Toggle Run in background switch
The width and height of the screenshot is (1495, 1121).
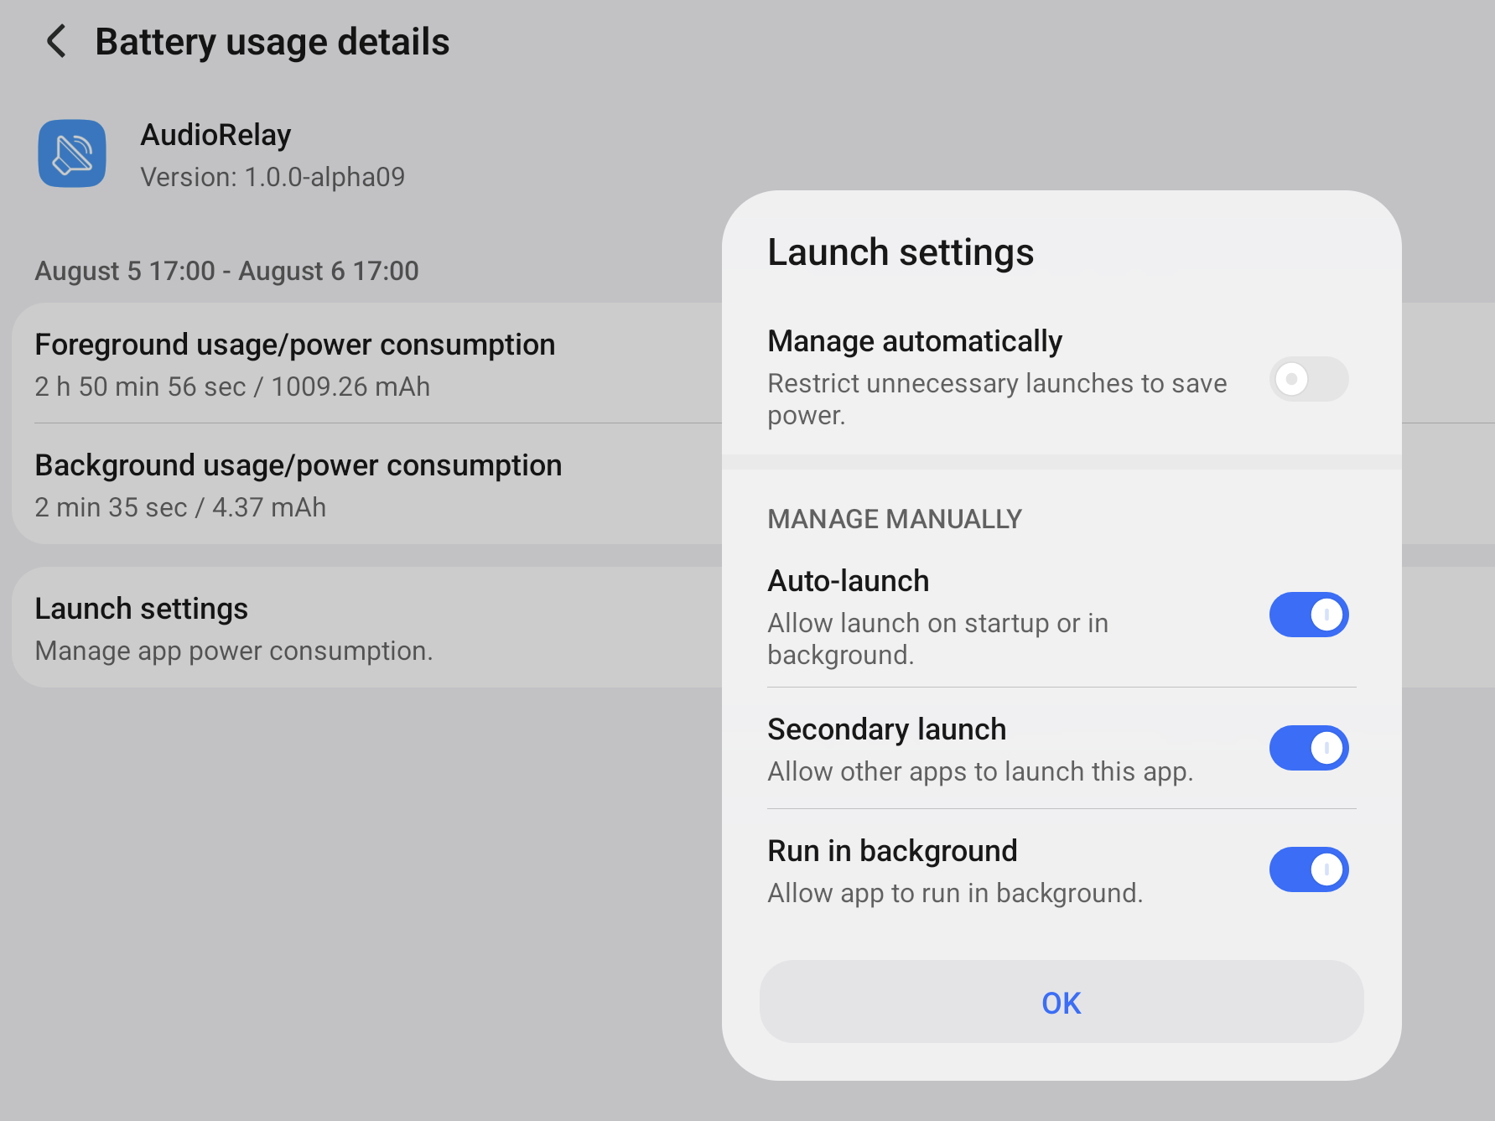click(1308, 869)
